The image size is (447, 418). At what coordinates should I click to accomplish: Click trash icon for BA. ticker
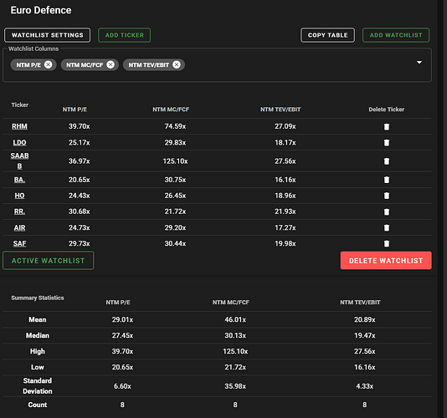click(386, 180)
